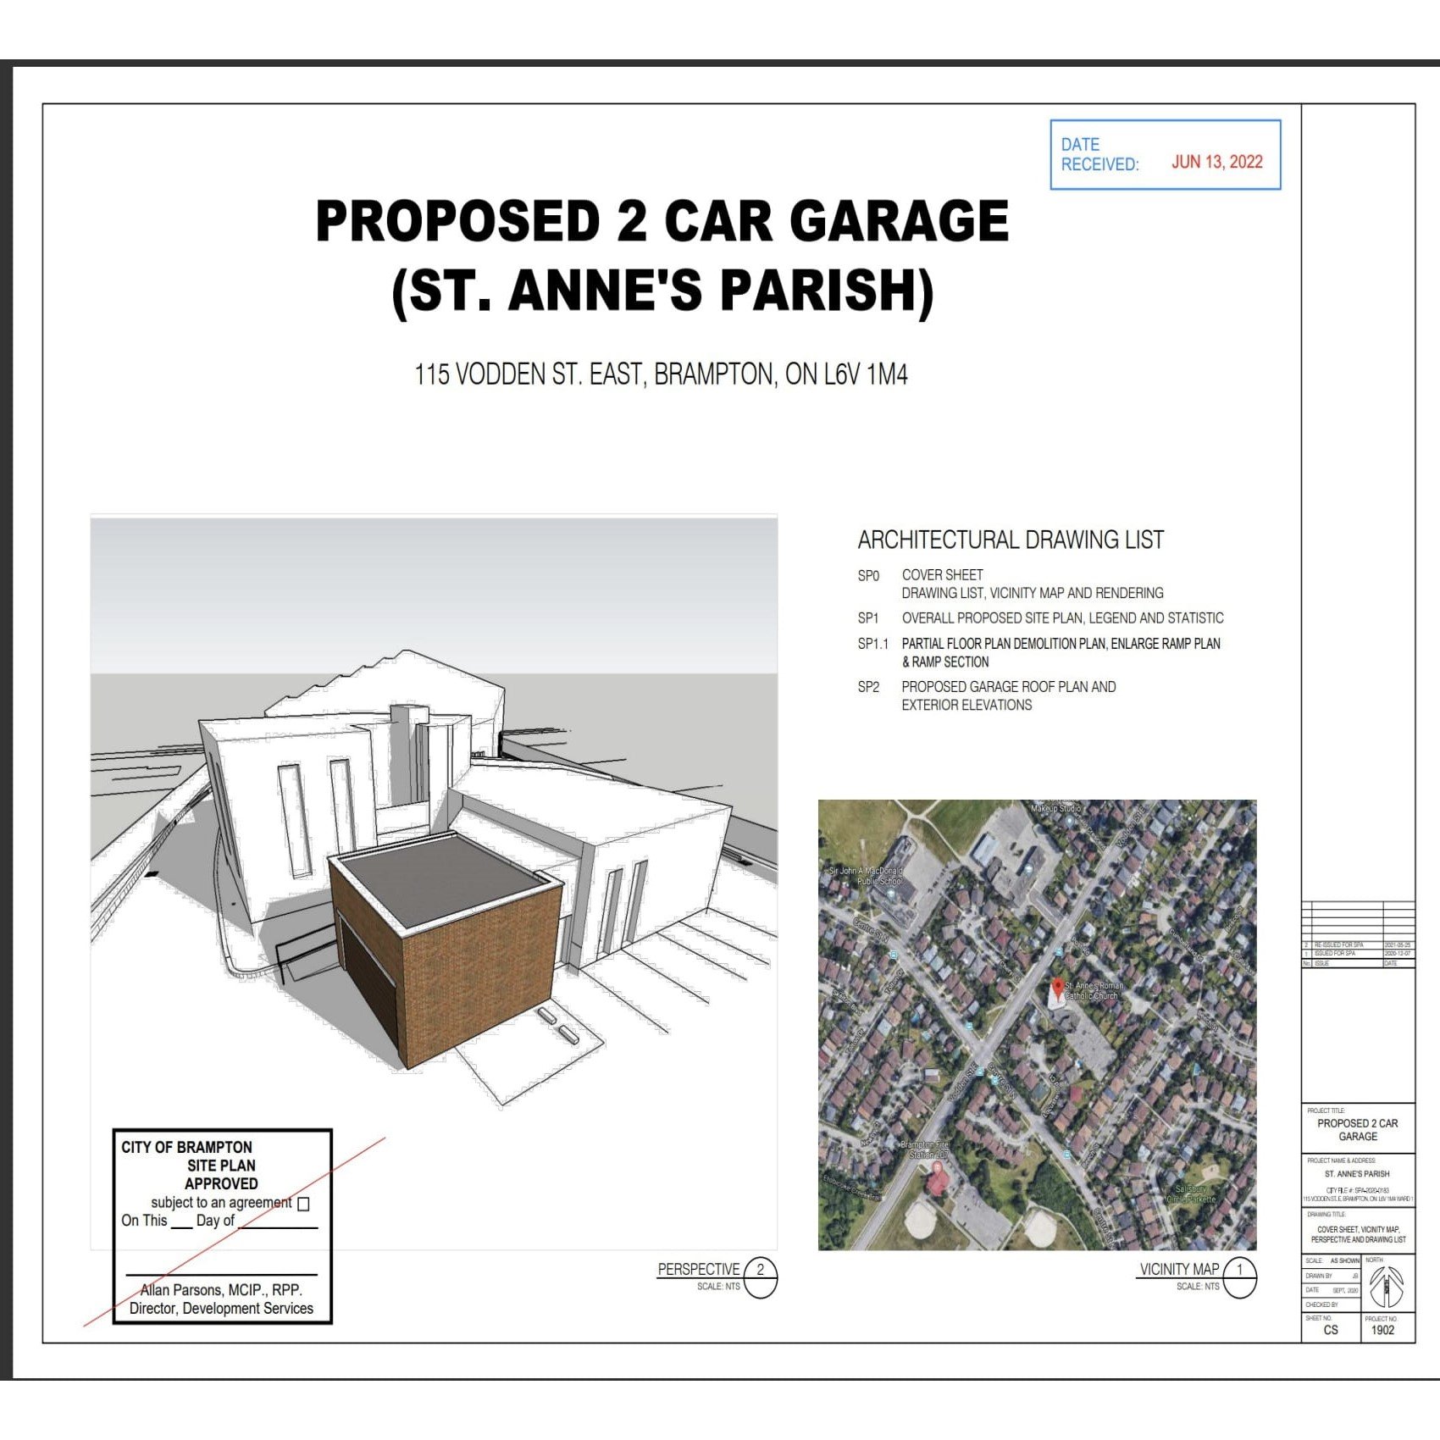Viewport: 1440px width, 1440px height.
Task: Click the Date Received JUN 13, 2022 stamp
Action: [1165, 155]
